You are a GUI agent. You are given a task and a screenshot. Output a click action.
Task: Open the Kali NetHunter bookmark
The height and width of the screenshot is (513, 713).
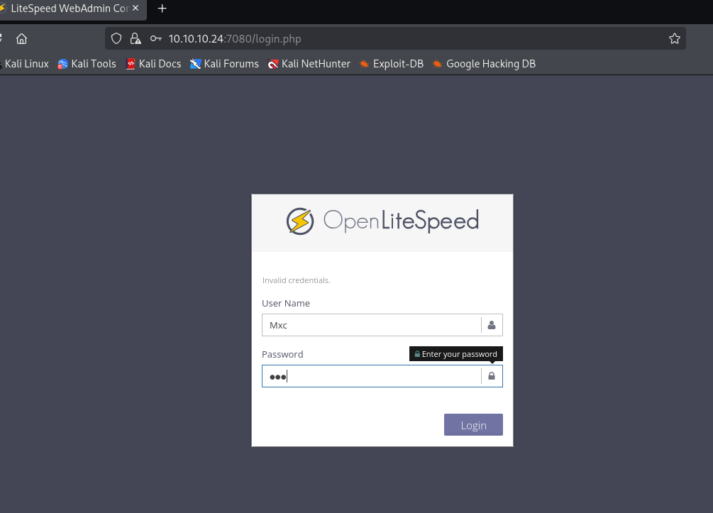point(309,64)
